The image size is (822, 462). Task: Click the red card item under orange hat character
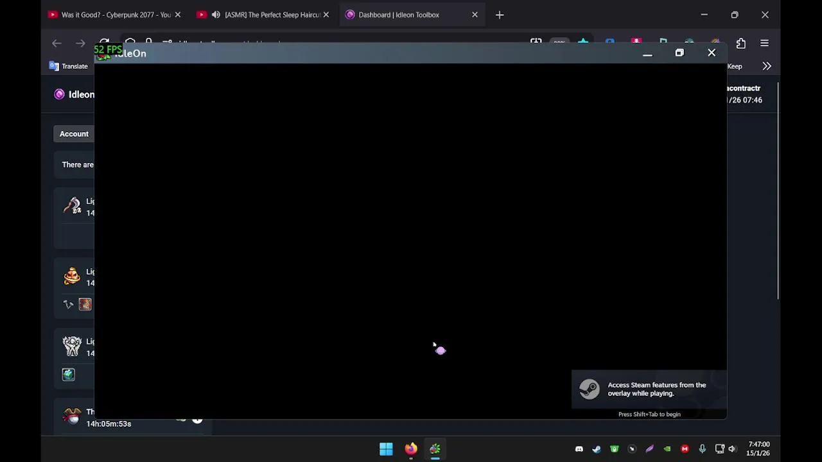pos(85,304)
